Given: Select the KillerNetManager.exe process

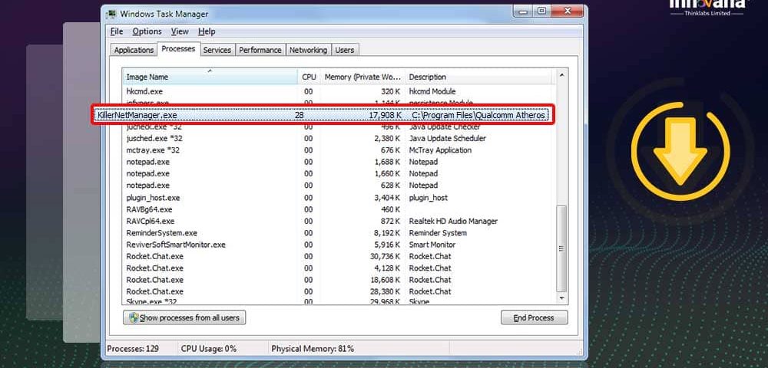Looking at the screenshot, I should pos(323,115).
